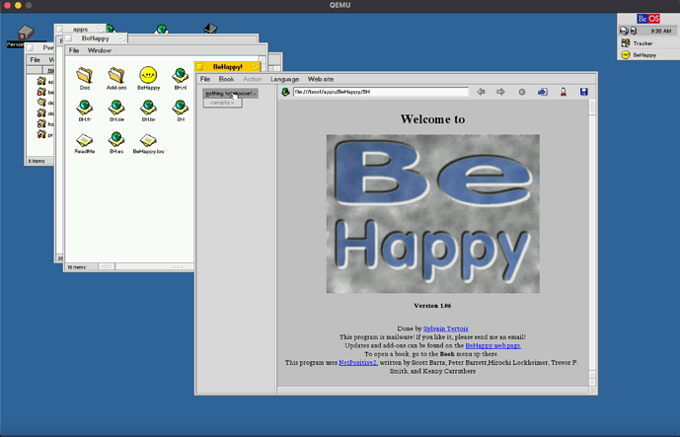
Task: Select the ReadMe document icon
Action: click(x=85, y=140)
